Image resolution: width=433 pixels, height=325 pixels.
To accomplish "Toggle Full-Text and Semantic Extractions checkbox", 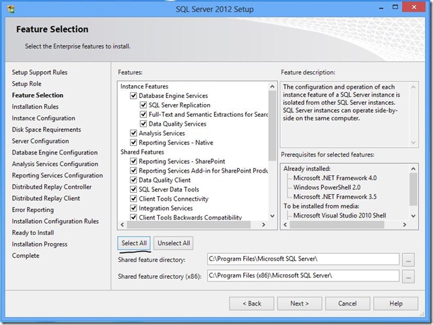I will (143, 114).
